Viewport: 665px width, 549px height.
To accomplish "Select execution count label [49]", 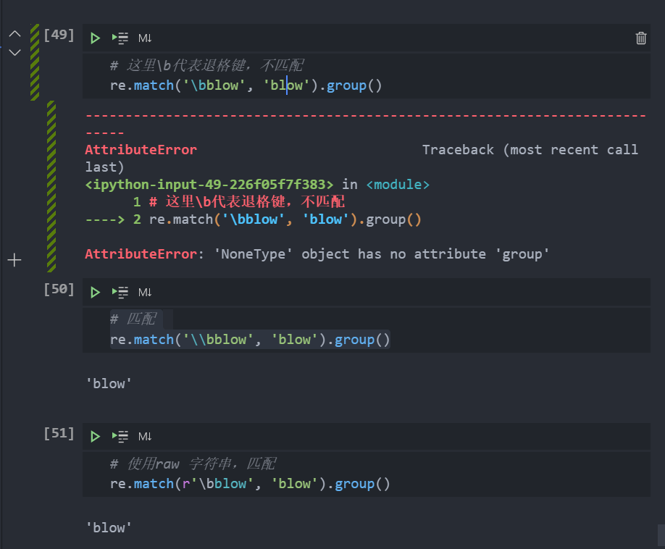I will (x=59, y=35).
